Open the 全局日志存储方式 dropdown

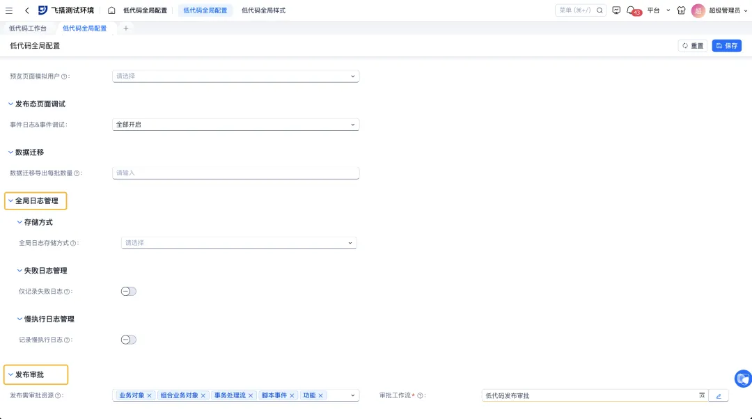click(238, 243)
